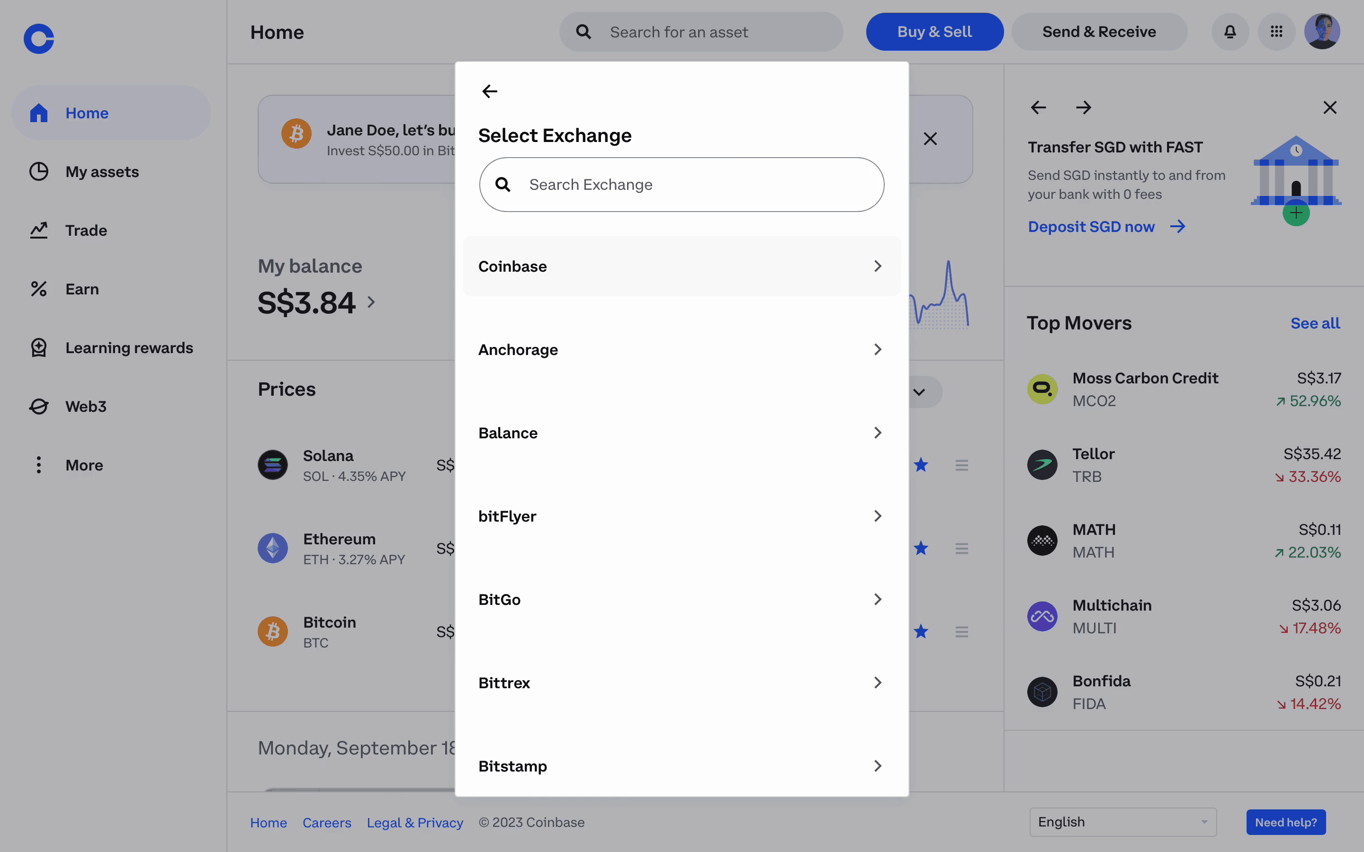Open the notifications bell
Screen dimensions: 1364x852
point(1230,32)
